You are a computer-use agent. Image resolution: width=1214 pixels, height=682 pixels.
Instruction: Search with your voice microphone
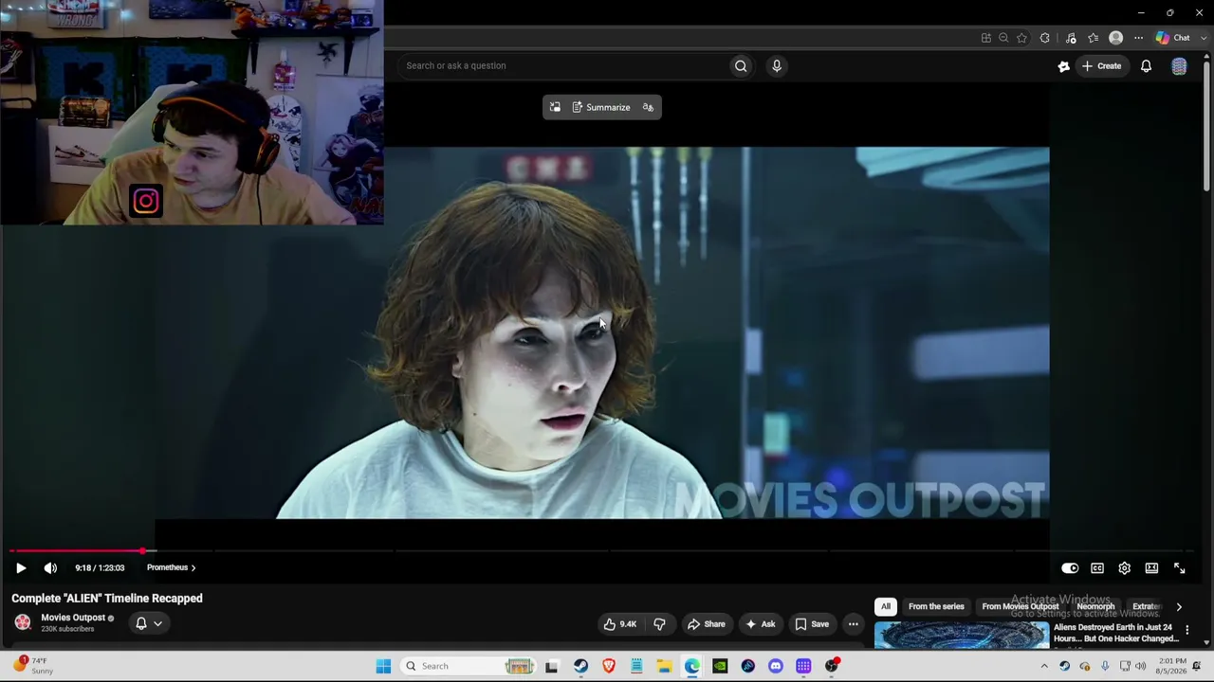[x=777, y=65]
